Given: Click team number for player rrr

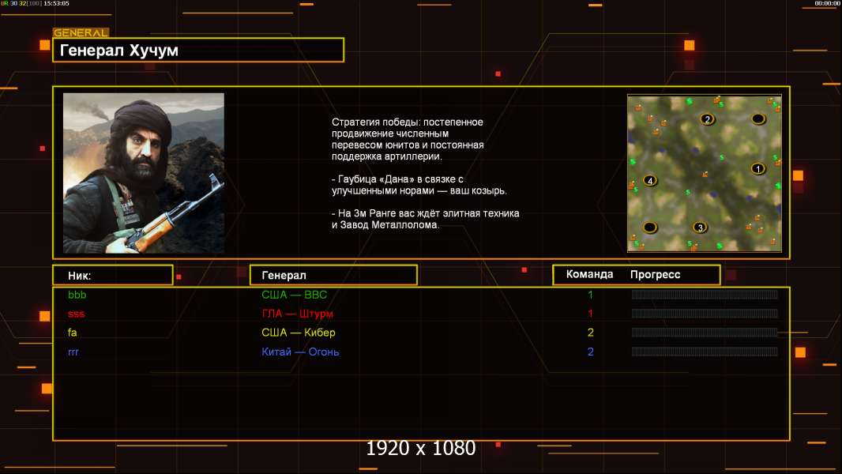Looking at the screenshot, I should 590,352.
